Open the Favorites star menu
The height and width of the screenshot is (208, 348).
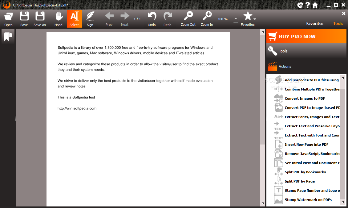coord(248,19)
